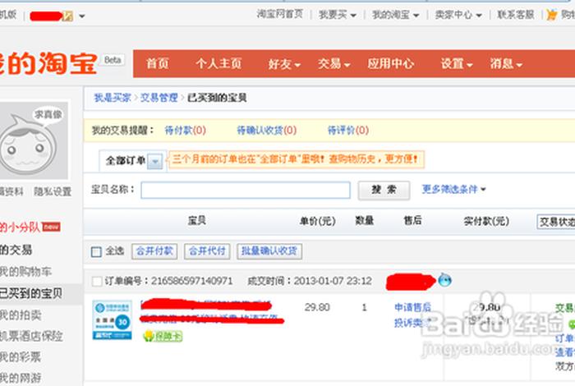Open the 消息 dropdown menu in the orange nav
The height and width of the screenshot is (386, 575).
(x=506, y=64)
